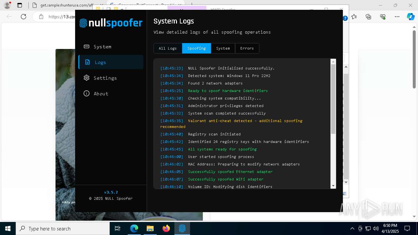
Task: Click Edge address bar URL
Action: click(62, 17)
